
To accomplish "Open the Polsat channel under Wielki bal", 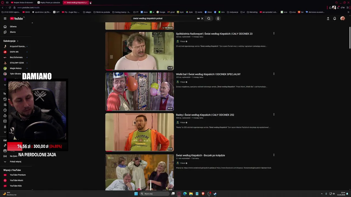I will point(183,82).
